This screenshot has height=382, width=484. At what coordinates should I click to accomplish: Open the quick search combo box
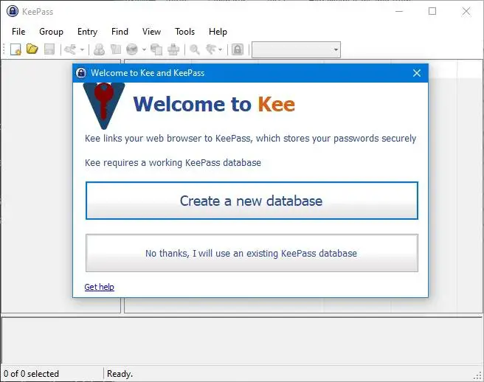(x=297, y=49)
